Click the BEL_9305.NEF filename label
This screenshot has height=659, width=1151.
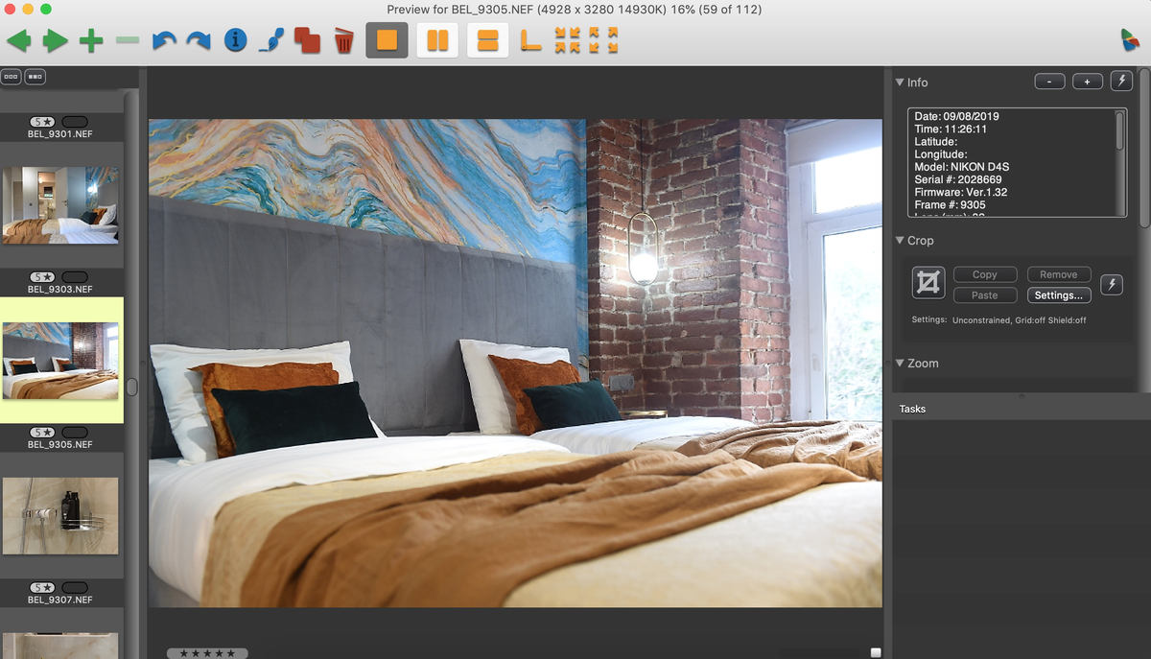point(60,444)
